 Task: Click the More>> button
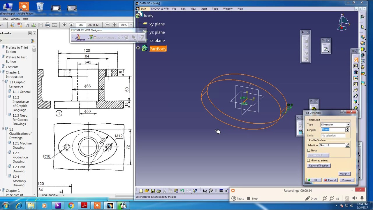[344, 174]
